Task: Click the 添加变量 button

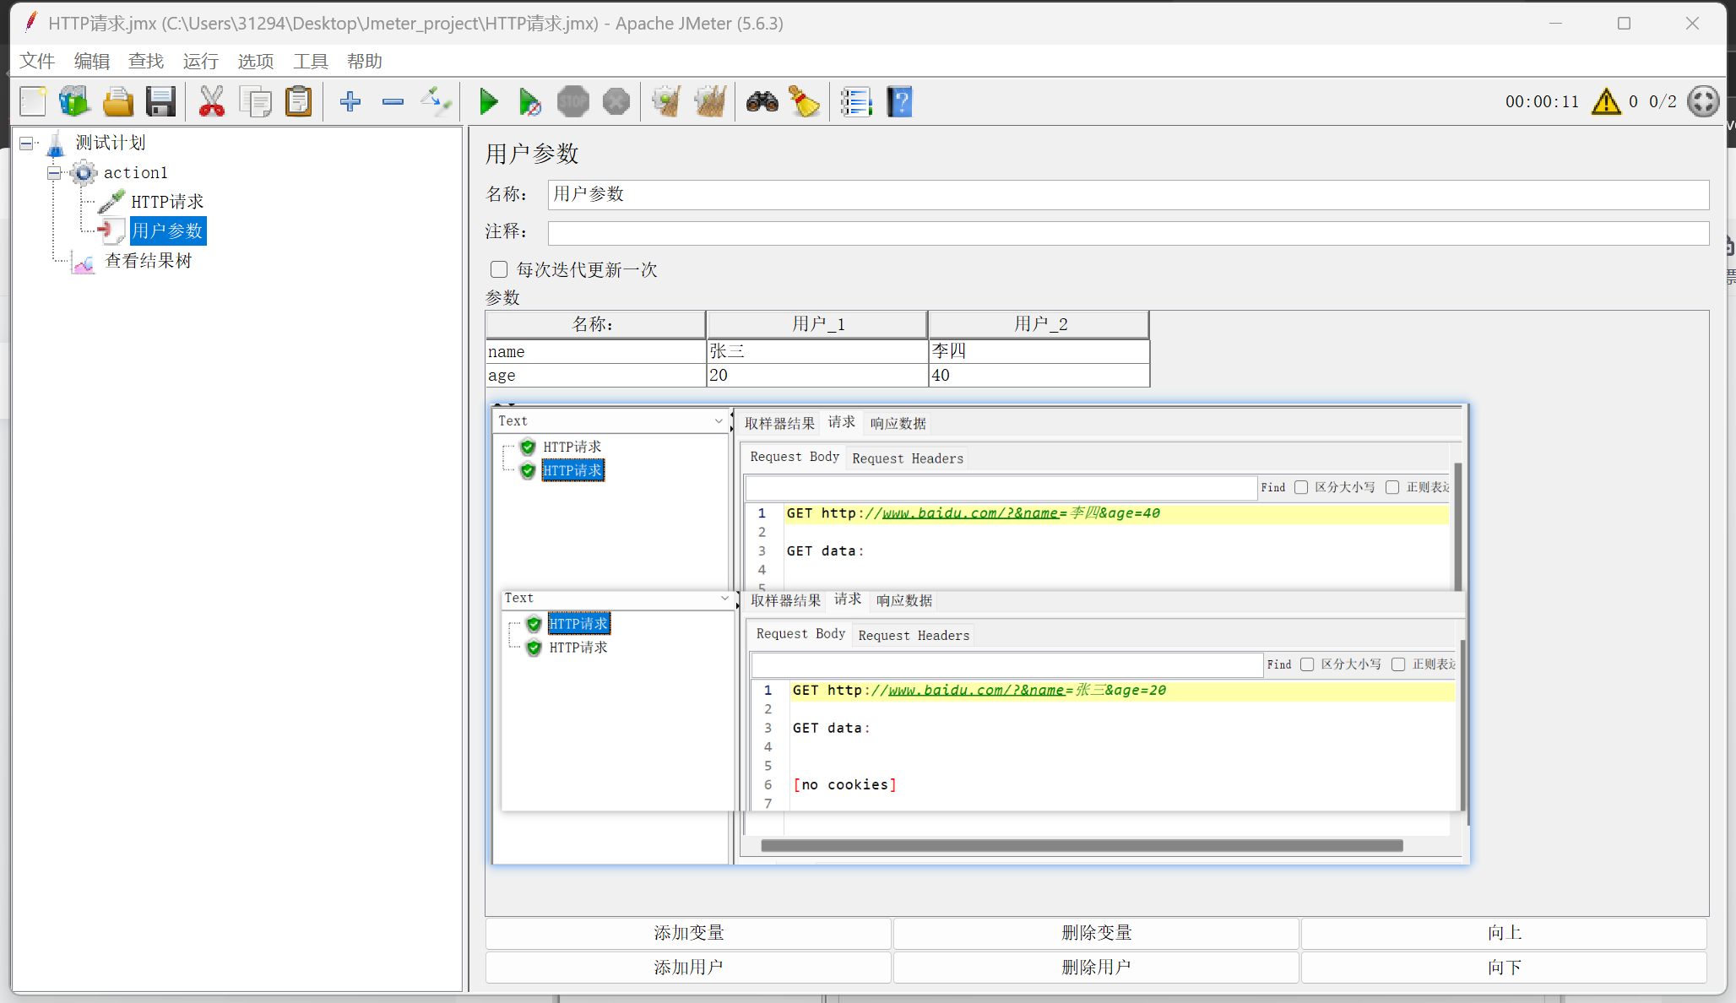Action: click(688, 933)
